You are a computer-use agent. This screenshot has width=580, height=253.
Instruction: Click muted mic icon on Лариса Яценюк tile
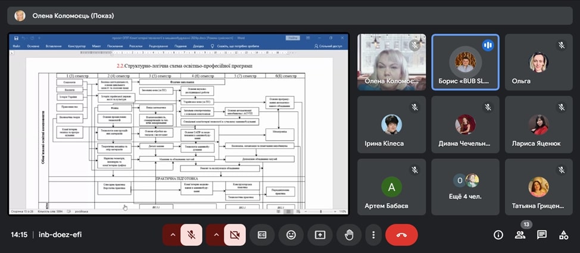(x=562, y=107)
